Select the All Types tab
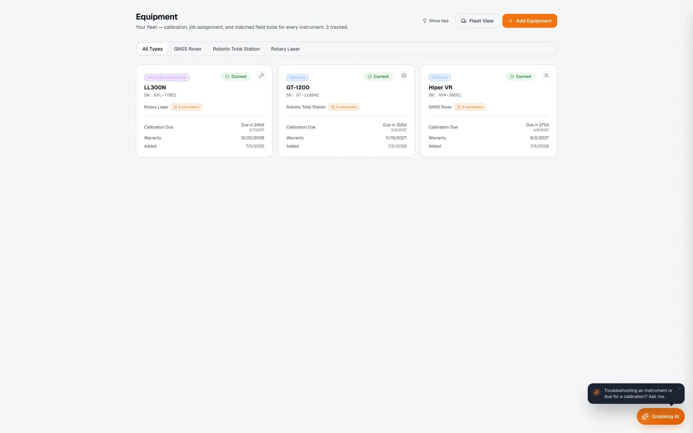Viewport: 693px width, 433px height. [152, 49]
